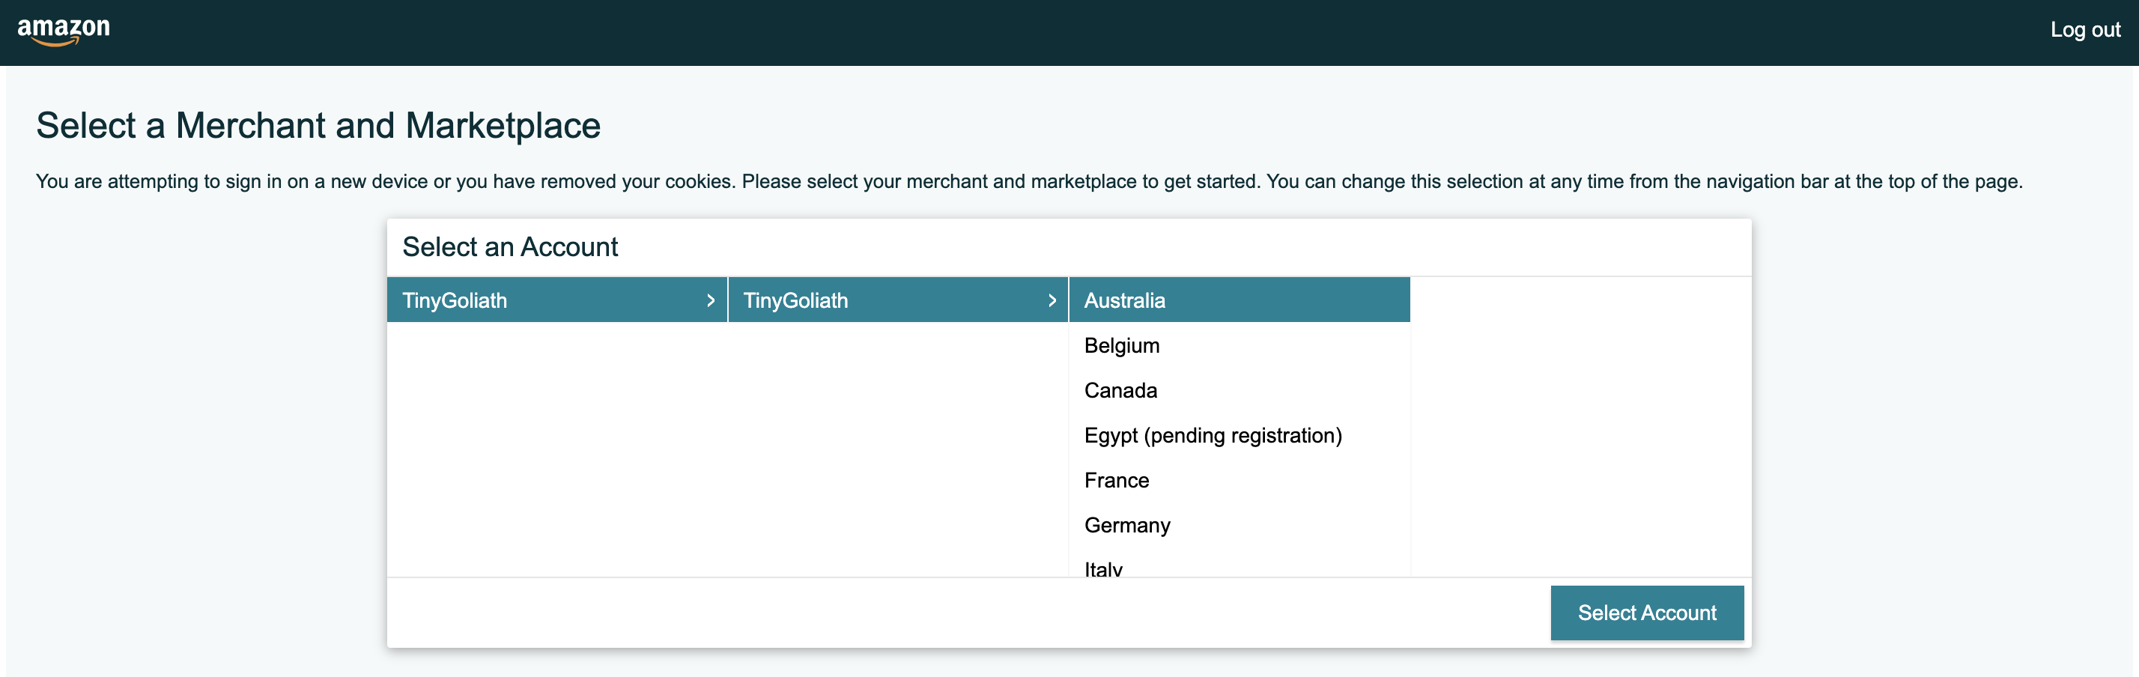This screenshot has height=677, width=2139.
Task: Click the Select an Account panel title
Action: pyautogui.click(x=510, y=246)
